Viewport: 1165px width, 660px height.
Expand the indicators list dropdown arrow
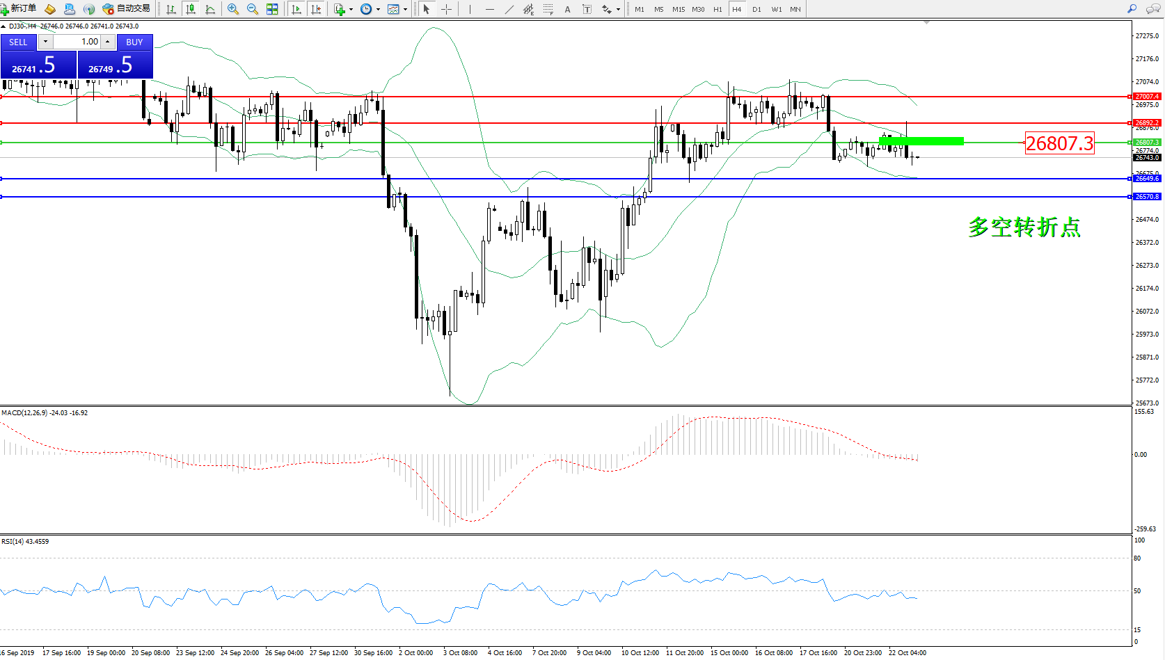[x=351, y=10]
